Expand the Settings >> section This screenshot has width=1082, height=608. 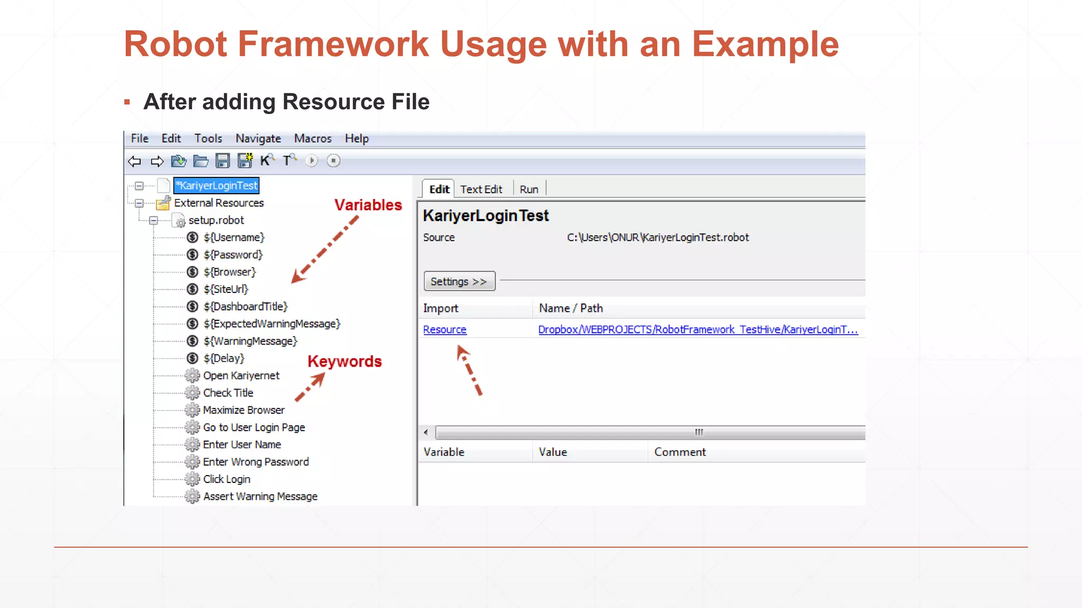459,281
